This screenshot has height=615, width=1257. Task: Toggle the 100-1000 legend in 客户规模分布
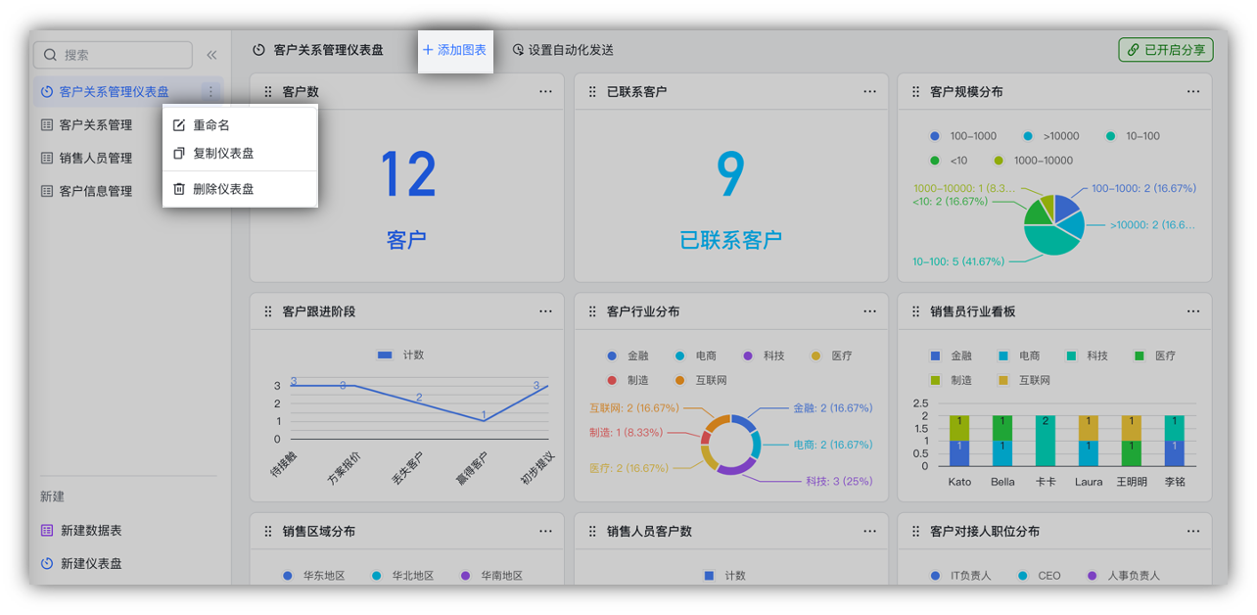962,136
